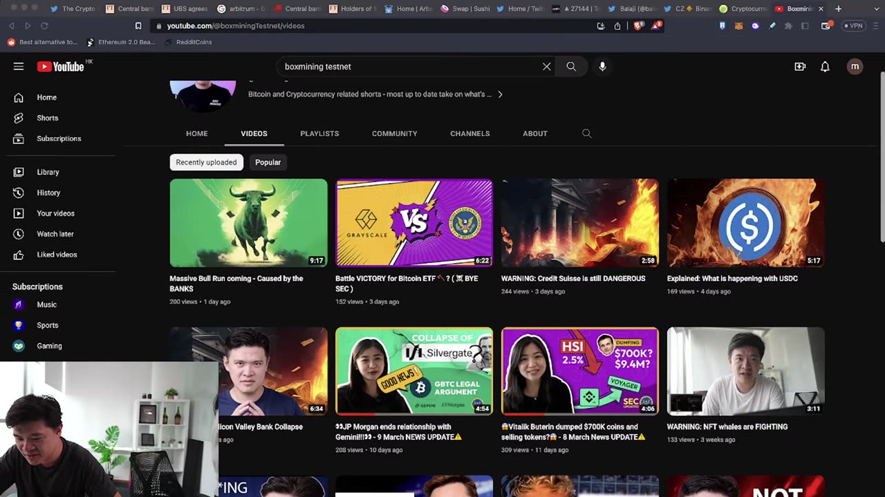
Task: Click the share icon in the address bar
Action: [x=617, y=26]
